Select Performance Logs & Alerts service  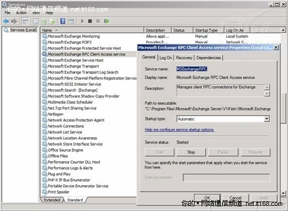pos(70,168)
